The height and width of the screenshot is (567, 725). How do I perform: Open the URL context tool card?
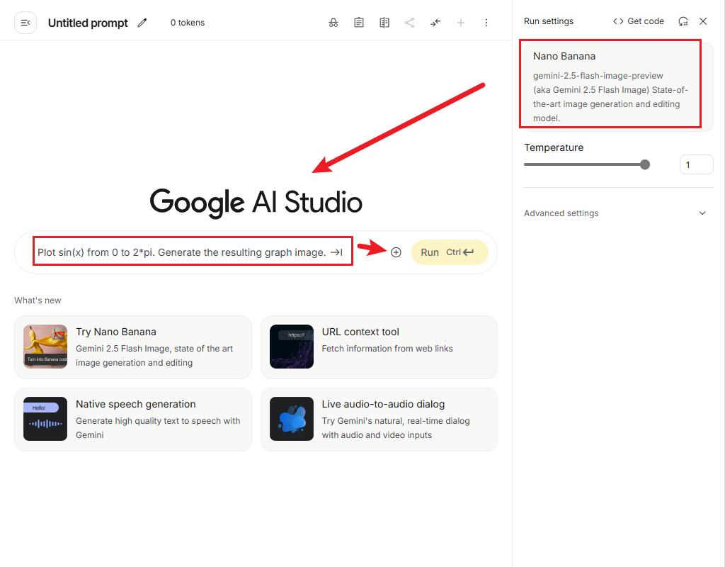(379, 347)
